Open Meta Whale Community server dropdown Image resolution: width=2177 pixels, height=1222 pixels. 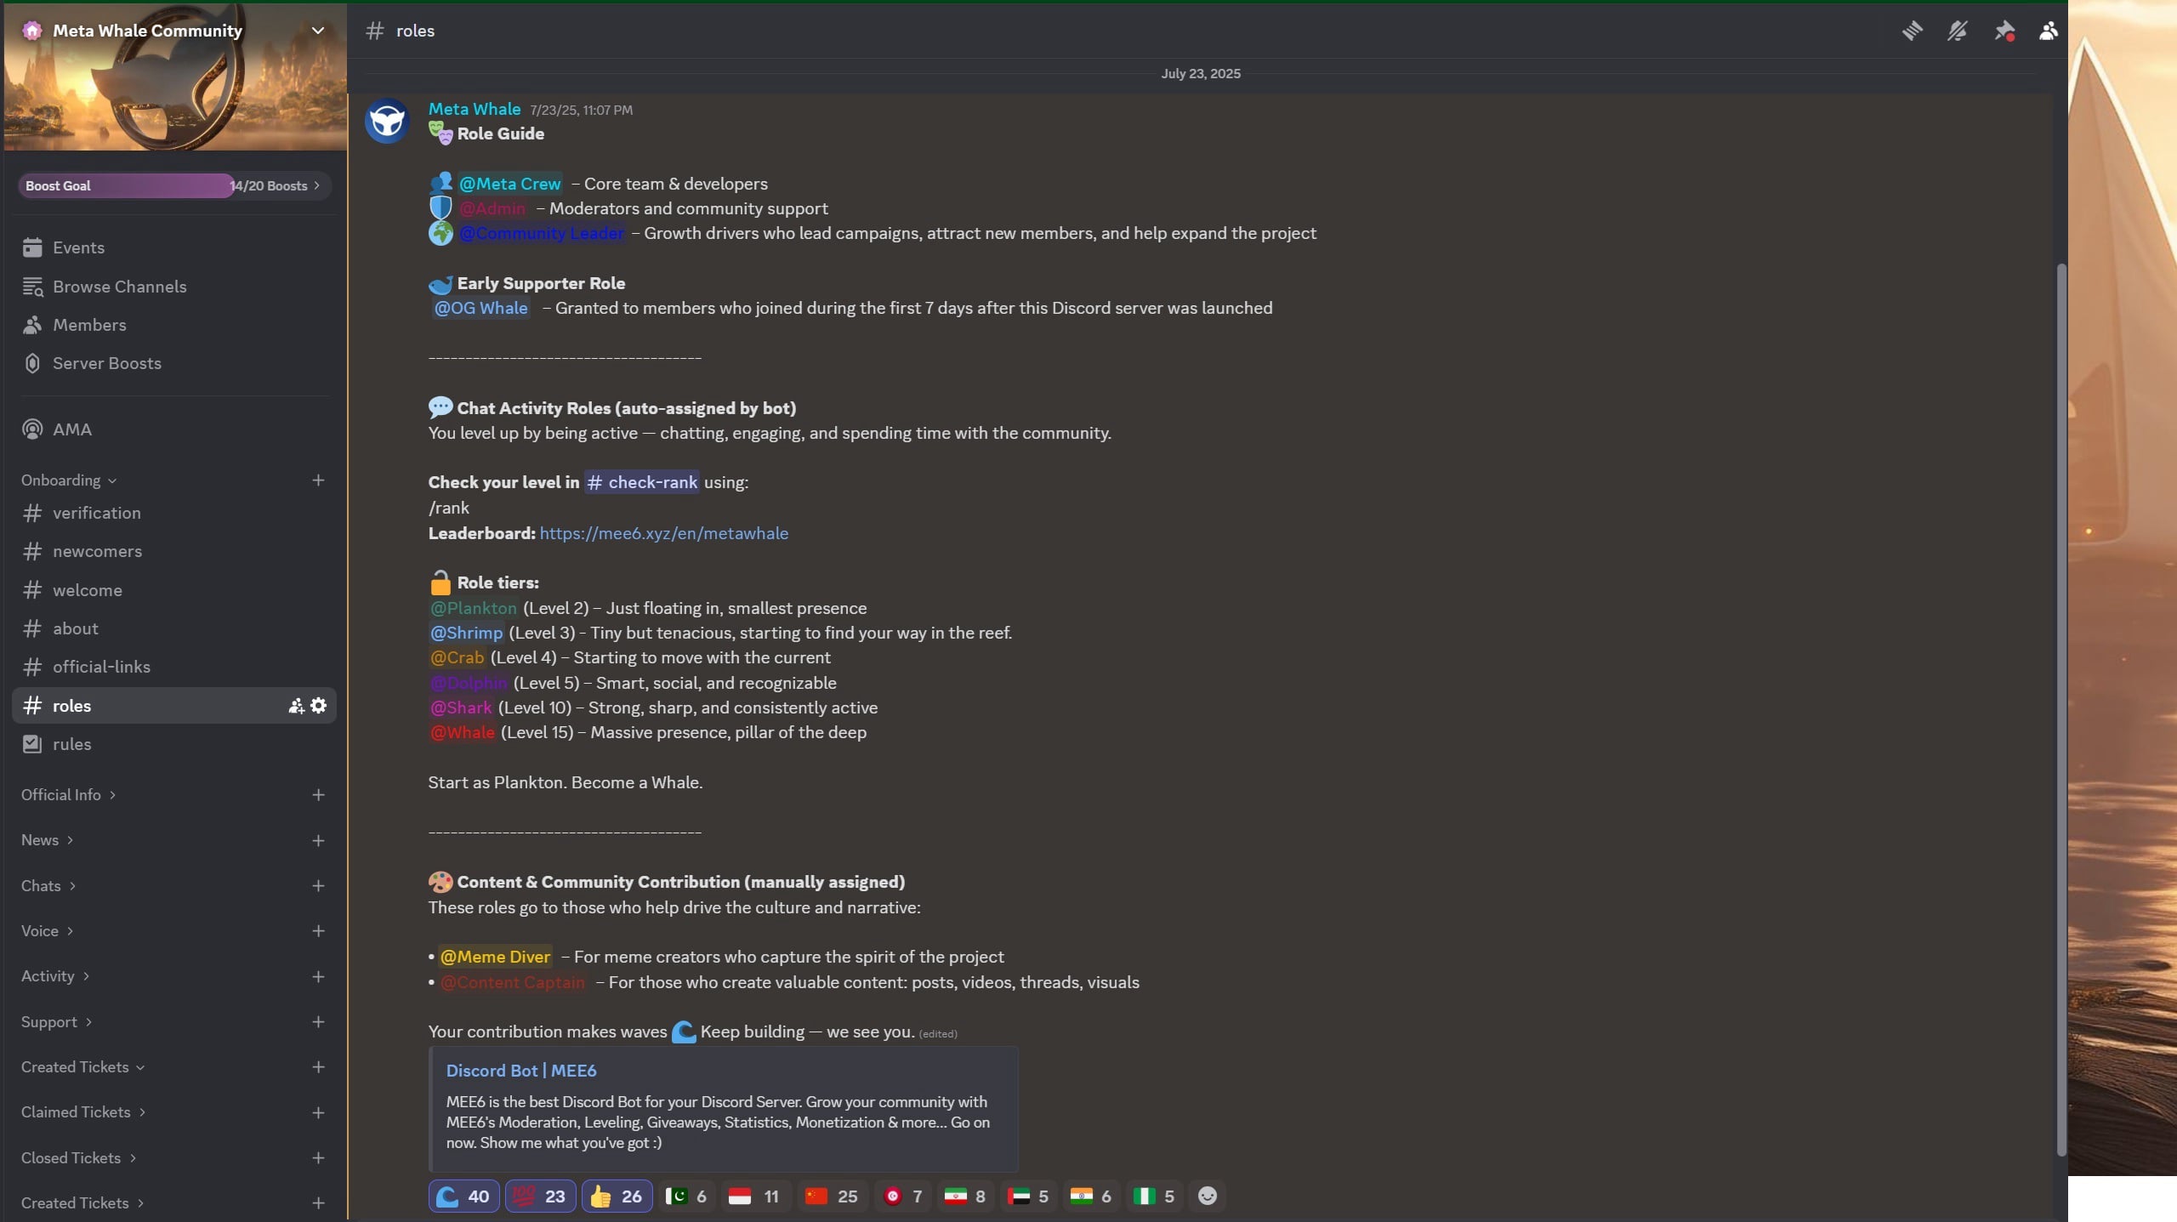click(174, 31)
